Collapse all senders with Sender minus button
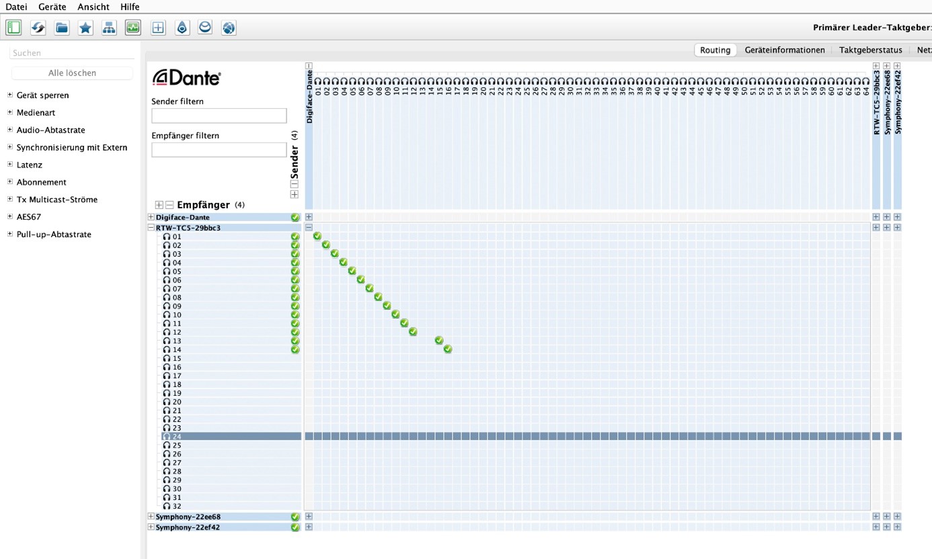 pos(295,184)
